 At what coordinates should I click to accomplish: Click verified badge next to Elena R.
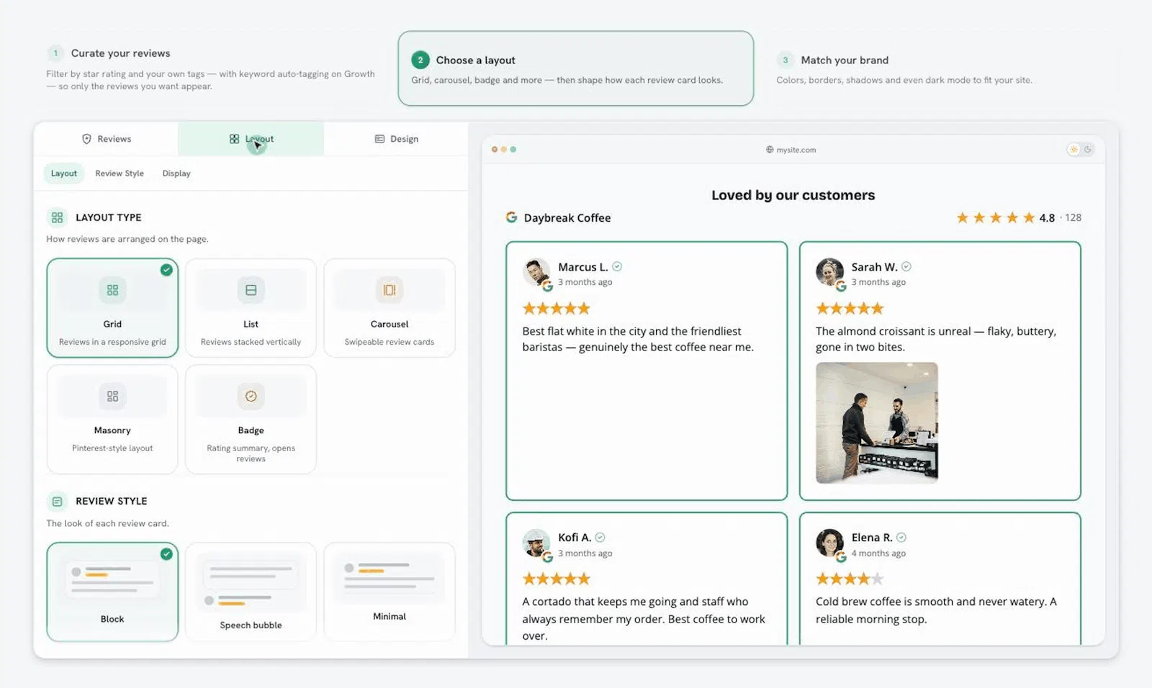click(901, 538)
